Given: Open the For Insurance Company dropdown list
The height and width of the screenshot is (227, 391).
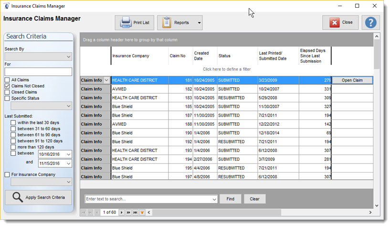Looking at the screenshot, I should click(x=69, y=182).
